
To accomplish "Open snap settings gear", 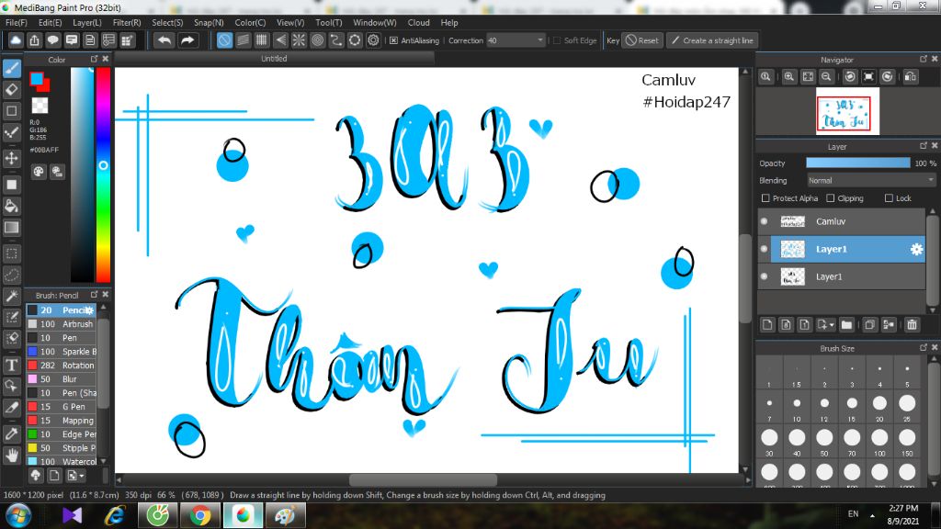I will (373, 40).
